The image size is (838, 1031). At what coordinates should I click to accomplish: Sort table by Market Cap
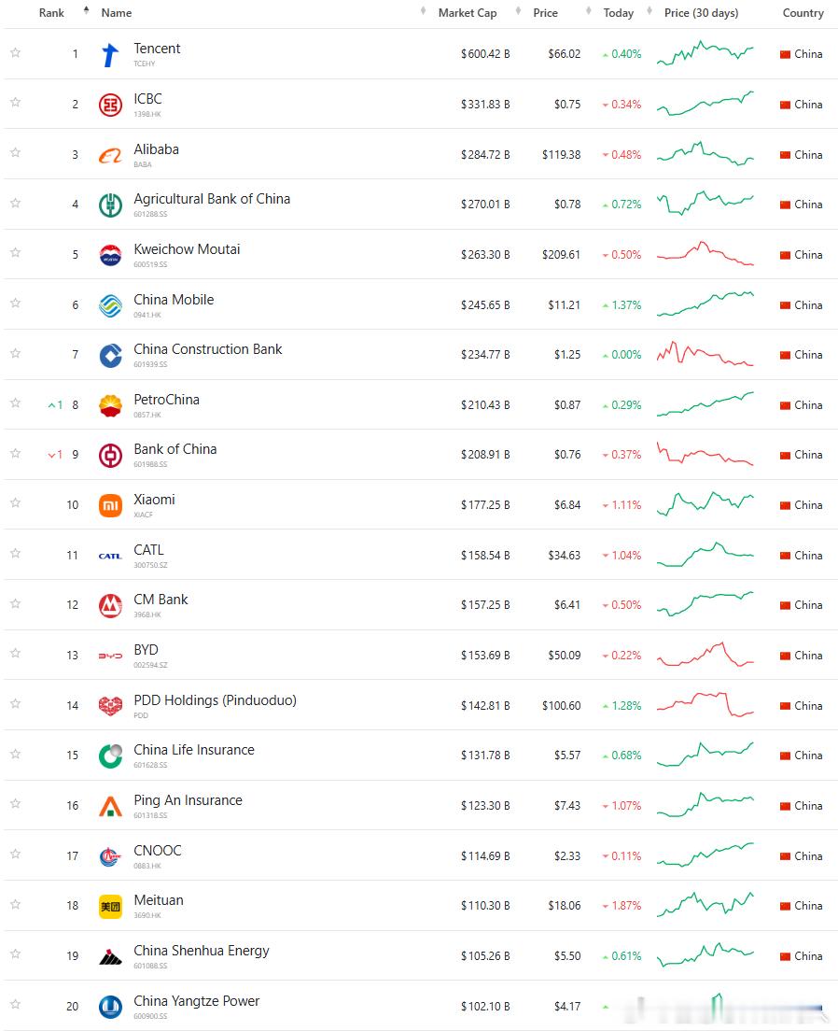[468, 13]
